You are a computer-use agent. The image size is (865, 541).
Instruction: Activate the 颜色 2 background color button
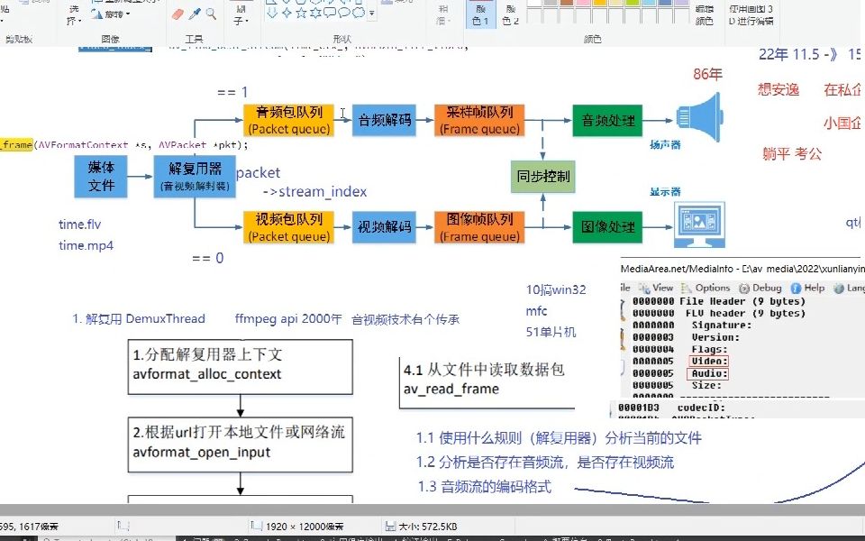pos(510,14)
